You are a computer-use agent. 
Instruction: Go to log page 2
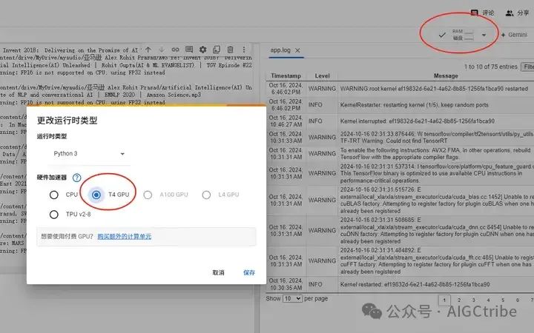(459, 300)
